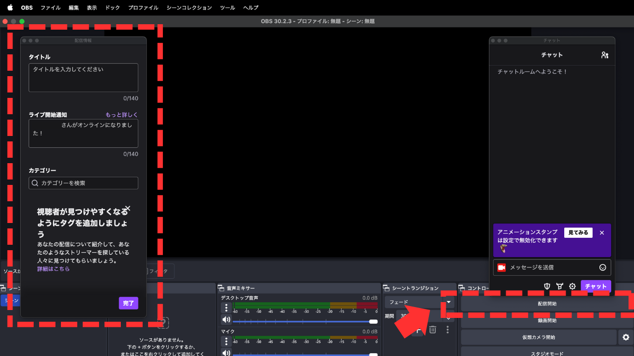Adjust the desktop audio volume slider

click(x=305, y=321)
